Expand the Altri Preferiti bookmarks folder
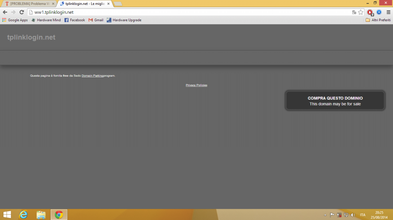Image resolution: width=393 pixels, height=220 pixels. tap(378, 20)
